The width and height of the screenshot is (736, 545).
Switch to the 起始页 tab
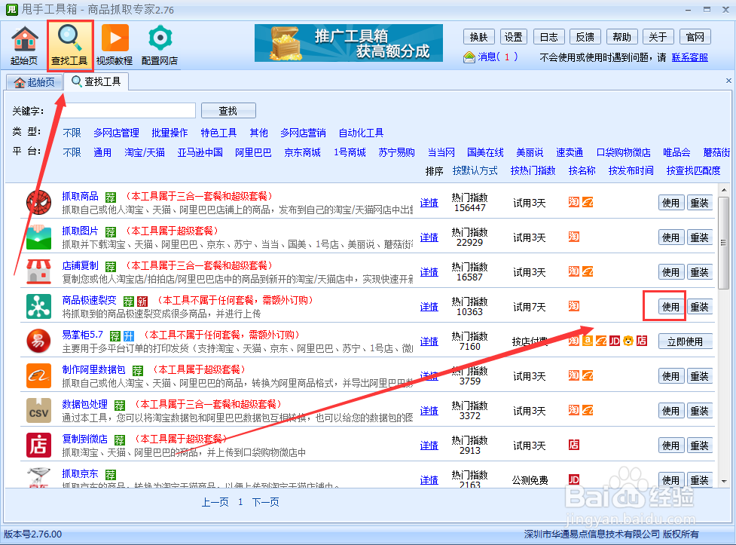[34, 81]
